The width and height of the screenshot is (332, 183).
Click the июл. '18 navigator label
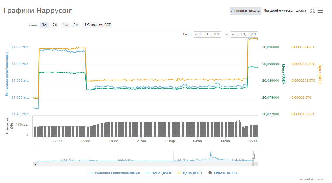pos(181,160)
